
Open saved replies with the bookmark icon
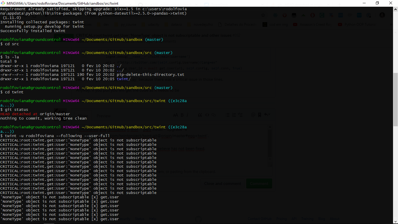pos(259,115)
